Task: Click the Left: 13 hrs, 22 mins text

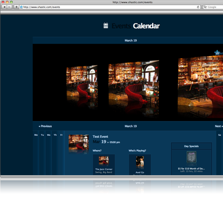Action: click(191, 171)
